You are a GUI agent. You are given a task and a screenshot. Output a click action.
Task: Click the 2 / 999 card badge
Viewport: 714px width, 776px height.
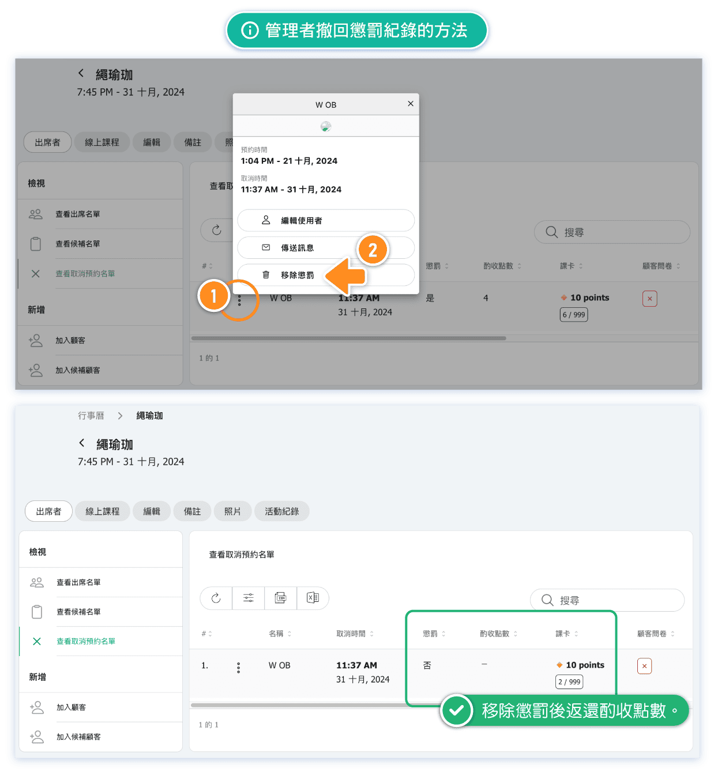[569, 682]
